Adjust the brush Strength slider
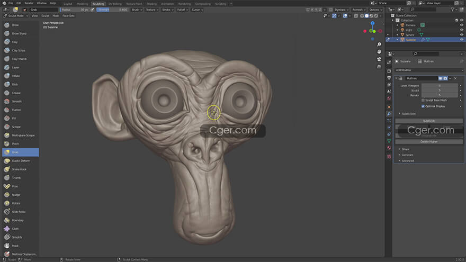This screenshot has width=466, height=262. [112, 10]
